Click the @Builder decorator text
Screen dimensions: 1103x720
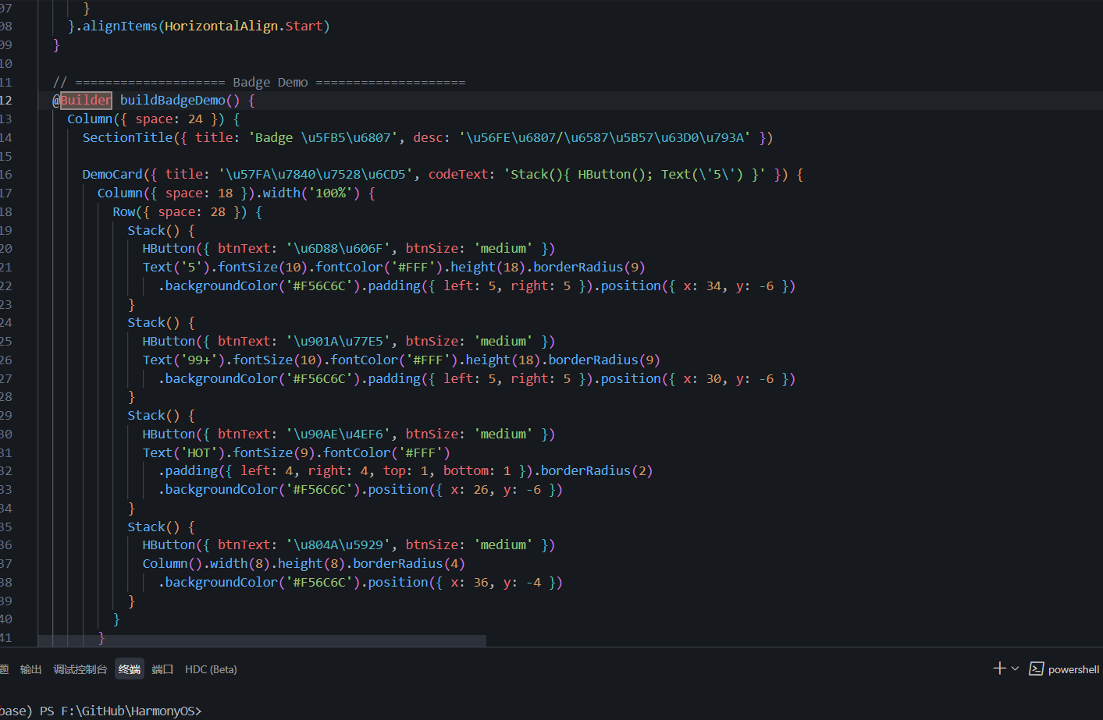pyautogui.click(x=82, y=100)
